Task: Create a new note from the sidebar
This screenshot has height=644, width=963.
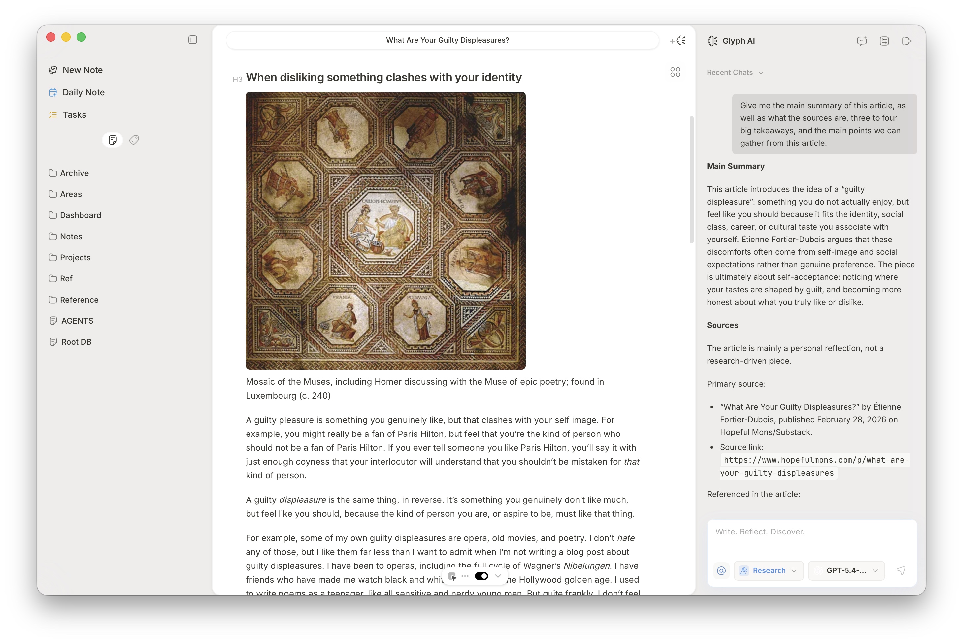Action: click(x=83, y=69)
